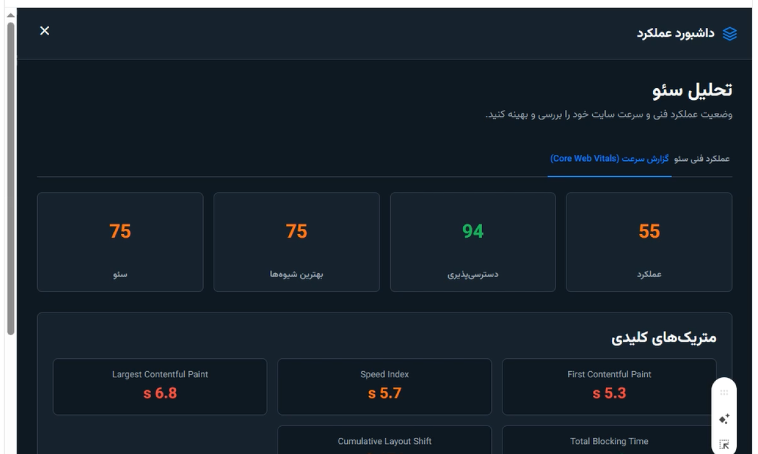The height and width of the screenshot is (454, 758).
Task: Click the Largest Contentful Paint metric card
Action: 160,387
